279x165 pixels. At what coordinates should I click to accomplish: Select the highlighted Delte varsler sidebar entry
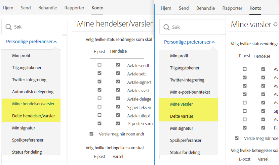[x=182, y=116]
